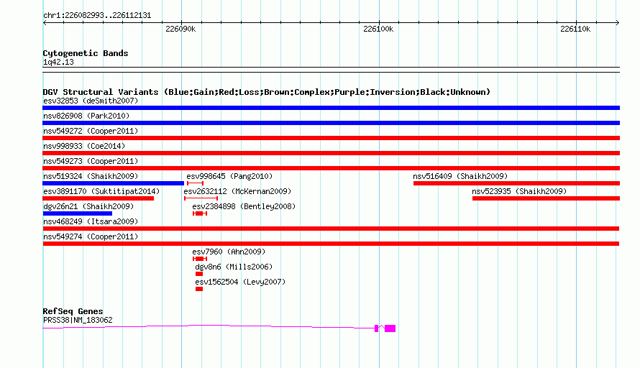
Task: Open the esv7960 (Ahn2009) label
Action: [229, 252]
